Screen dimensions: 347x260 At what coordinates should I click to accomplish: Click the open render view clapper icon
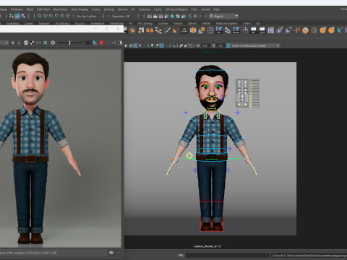point(150,16)
